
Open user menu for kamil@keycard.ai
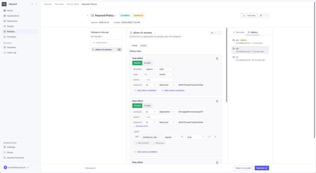[x=17, y=167]
